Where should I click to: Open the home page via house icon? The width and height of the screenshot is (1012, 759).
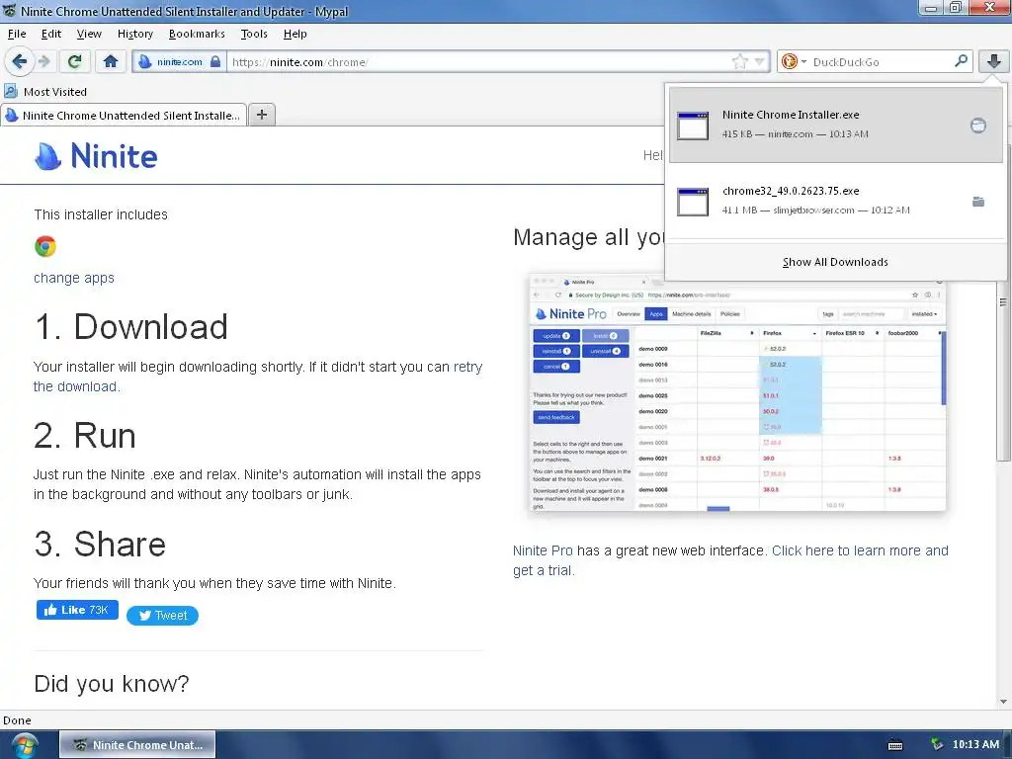pyautogui.click(x=111, y=61)
